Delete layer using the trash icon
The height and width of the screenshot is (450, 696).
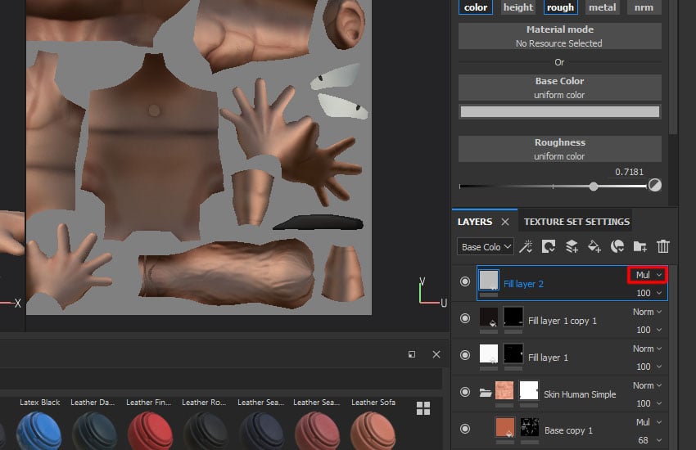point(663,246)
